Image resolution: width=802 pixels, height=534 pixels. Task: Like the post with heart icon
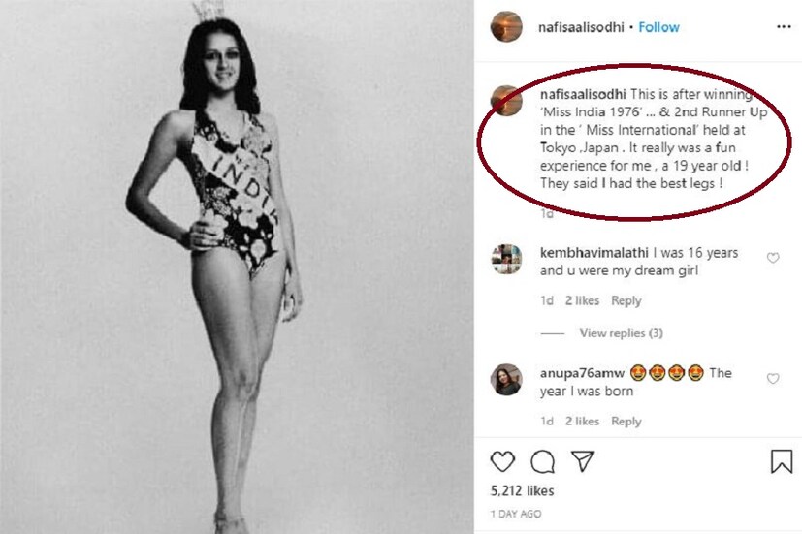[502, 461]
